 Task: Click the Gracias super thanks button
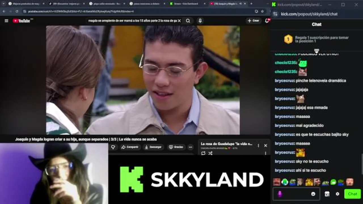point(176,147)
